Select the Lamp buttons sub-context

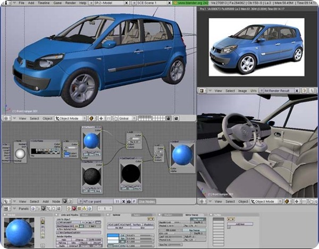(x=69, y=209)
